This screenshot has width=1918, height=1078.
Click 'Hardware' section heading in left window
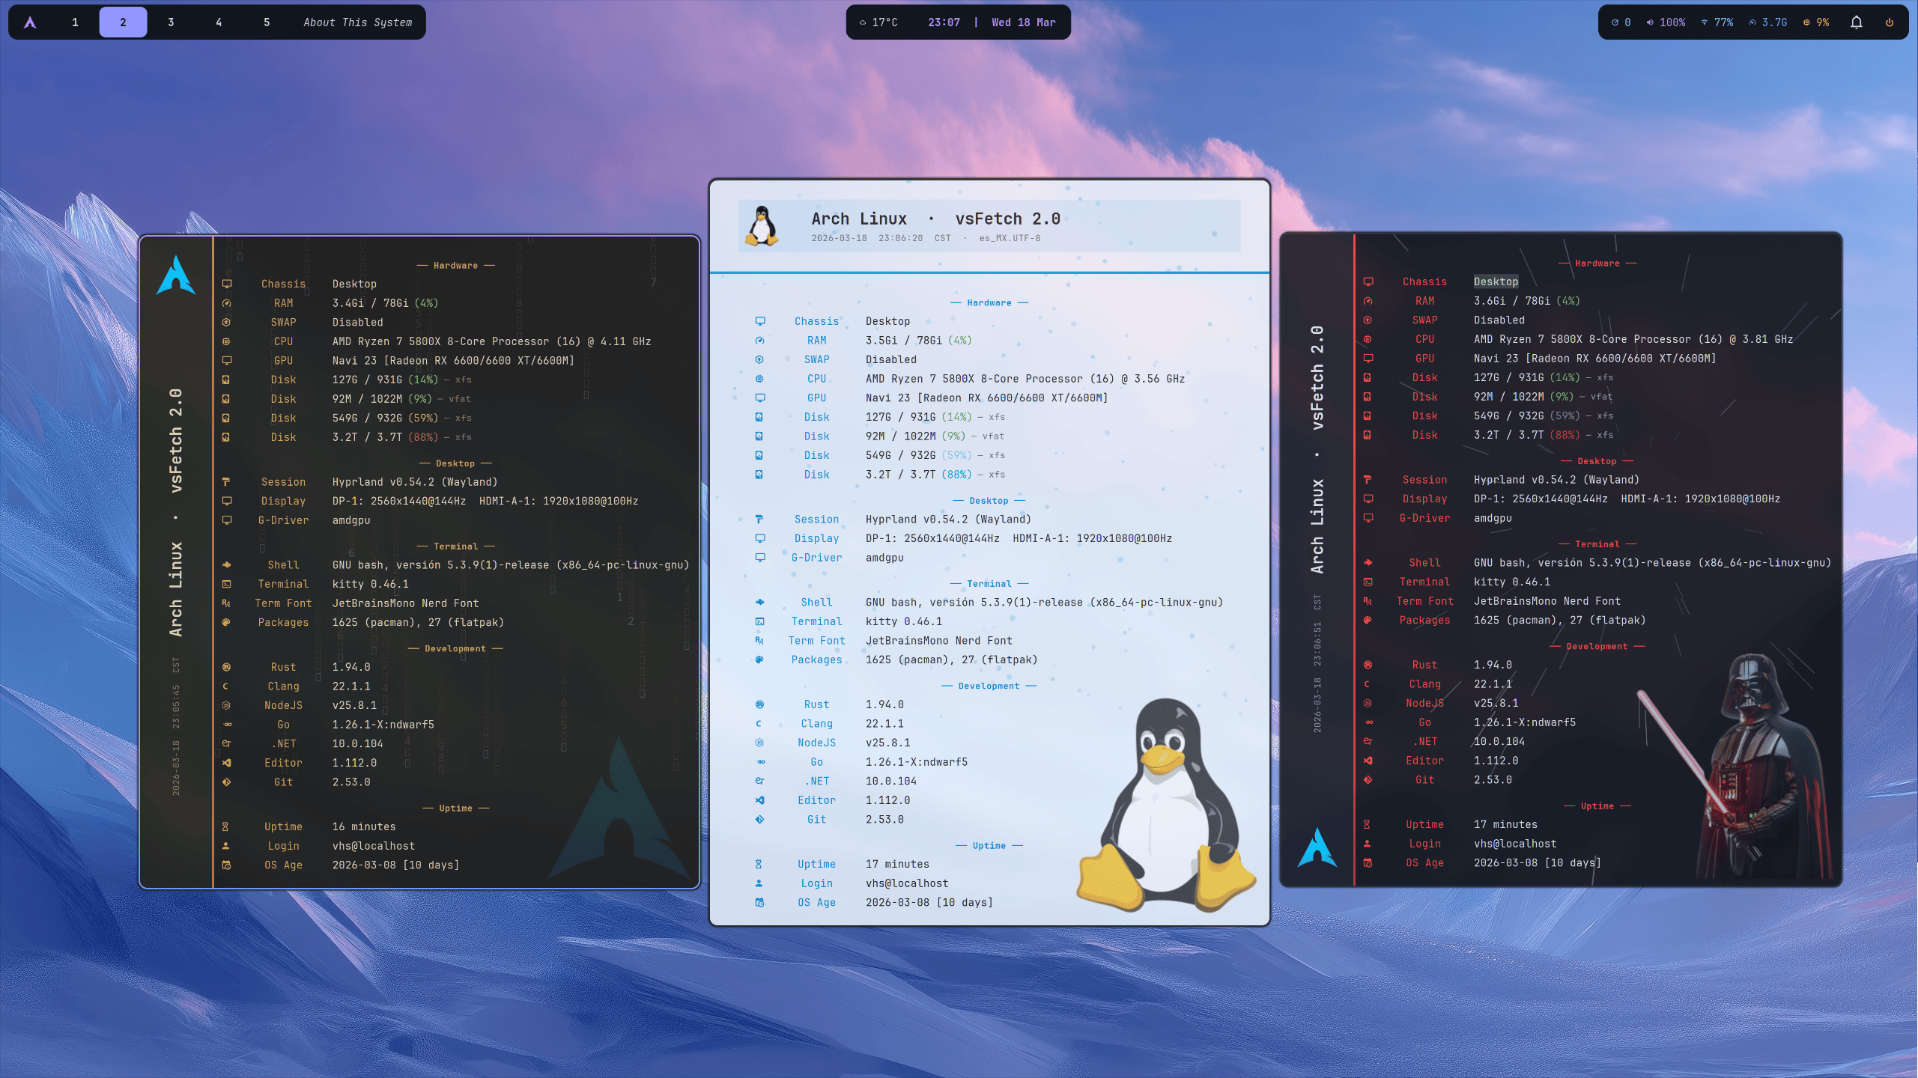(x=455, y=266)
